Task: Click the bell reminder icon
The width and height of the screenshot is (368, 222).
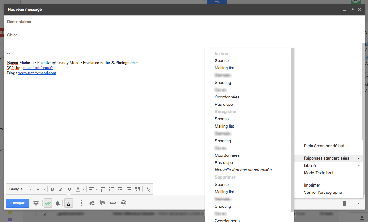Action: click(x=58, y=203)
